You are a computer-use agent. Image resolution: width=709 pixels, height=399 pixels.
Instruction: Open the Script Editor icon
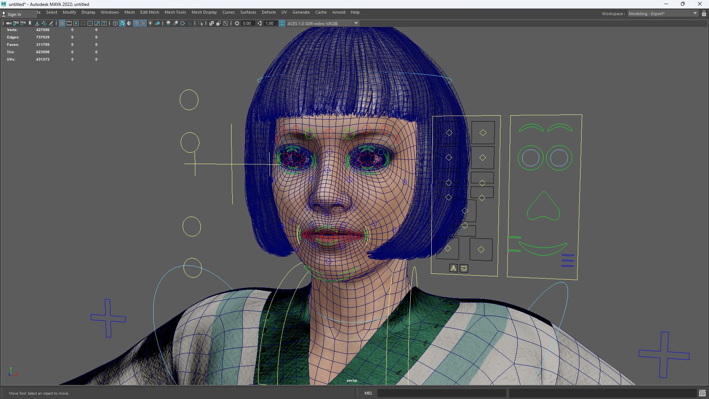point(702,393)
